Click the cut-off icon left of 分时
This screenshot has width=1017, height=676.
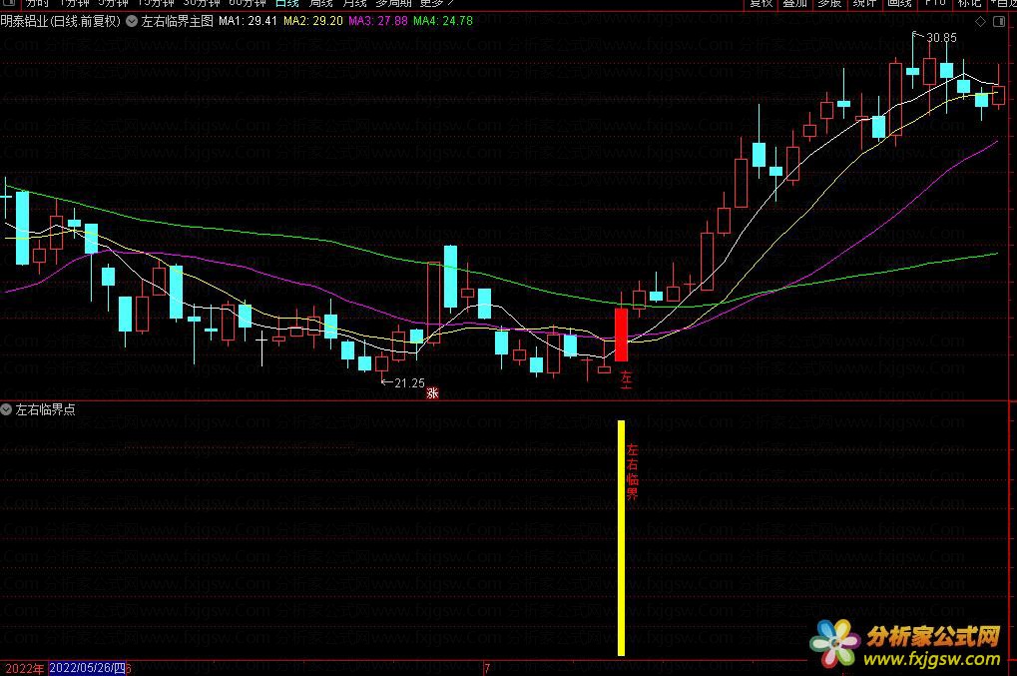tap(8, 3)
